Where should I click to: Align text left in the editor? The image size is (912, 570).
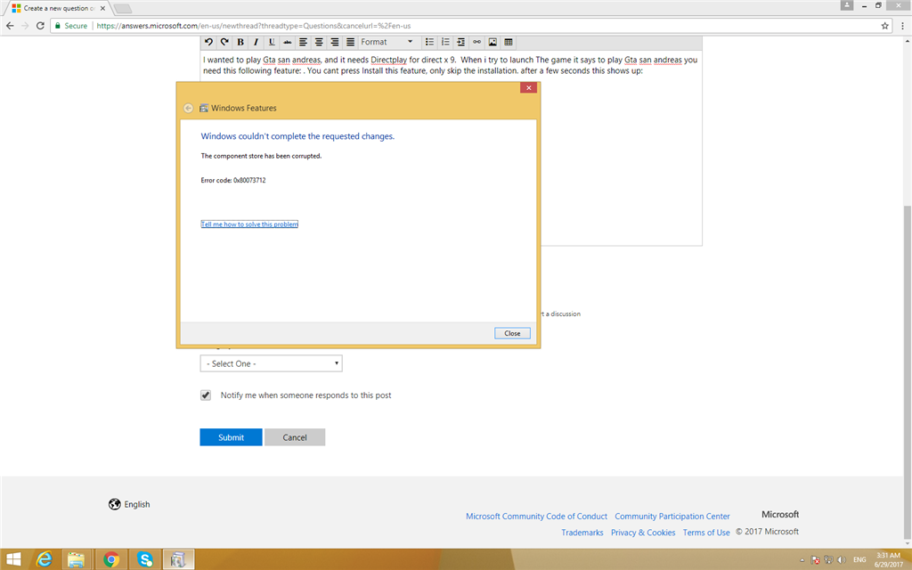coord(303,42)
